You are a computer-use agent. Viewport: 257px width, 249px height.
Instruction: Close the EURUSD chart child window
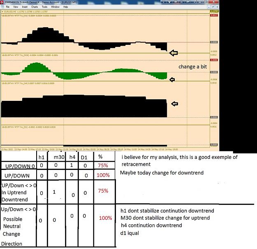[x=217, y=7]
